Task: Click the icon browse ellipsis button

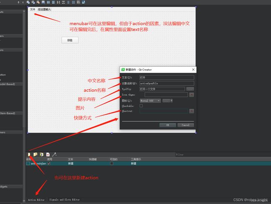Action: pos(166,101)
